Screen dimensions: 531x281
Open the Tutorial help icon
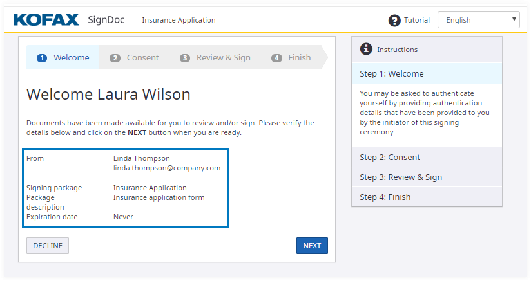pos(394,21)
